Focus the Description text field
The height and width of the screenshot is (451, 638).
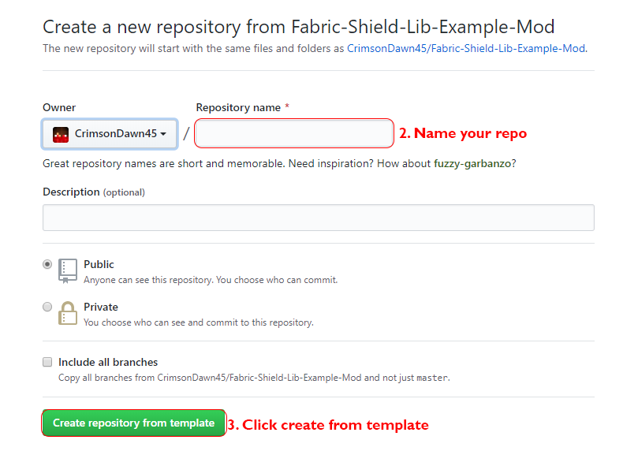tap(318, 218)
